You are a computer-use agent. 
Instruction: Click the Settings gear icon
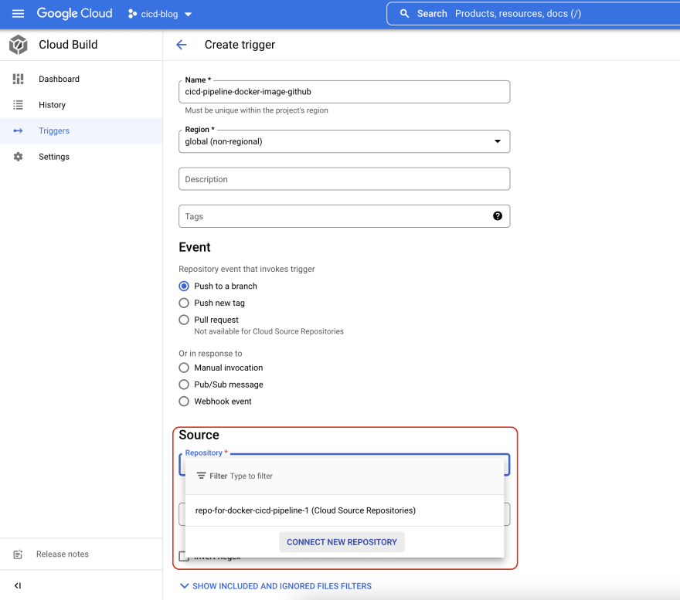[18, 157]
